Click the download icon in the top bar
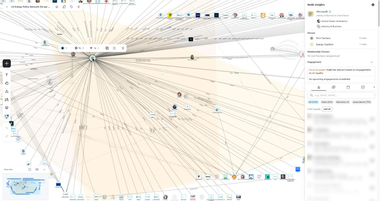380x201 pixels. point(57,7)
